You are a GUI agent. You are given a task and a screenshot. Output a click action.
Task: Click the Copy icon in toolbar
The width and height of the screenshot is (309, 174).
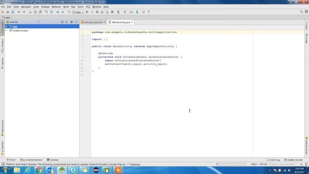click(35, 12)
